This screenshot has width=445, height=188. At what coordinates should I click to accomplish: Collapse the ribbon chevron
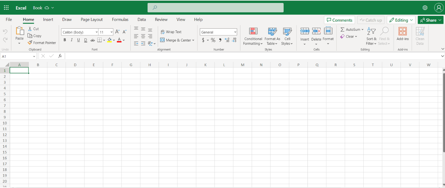[442, 48]
